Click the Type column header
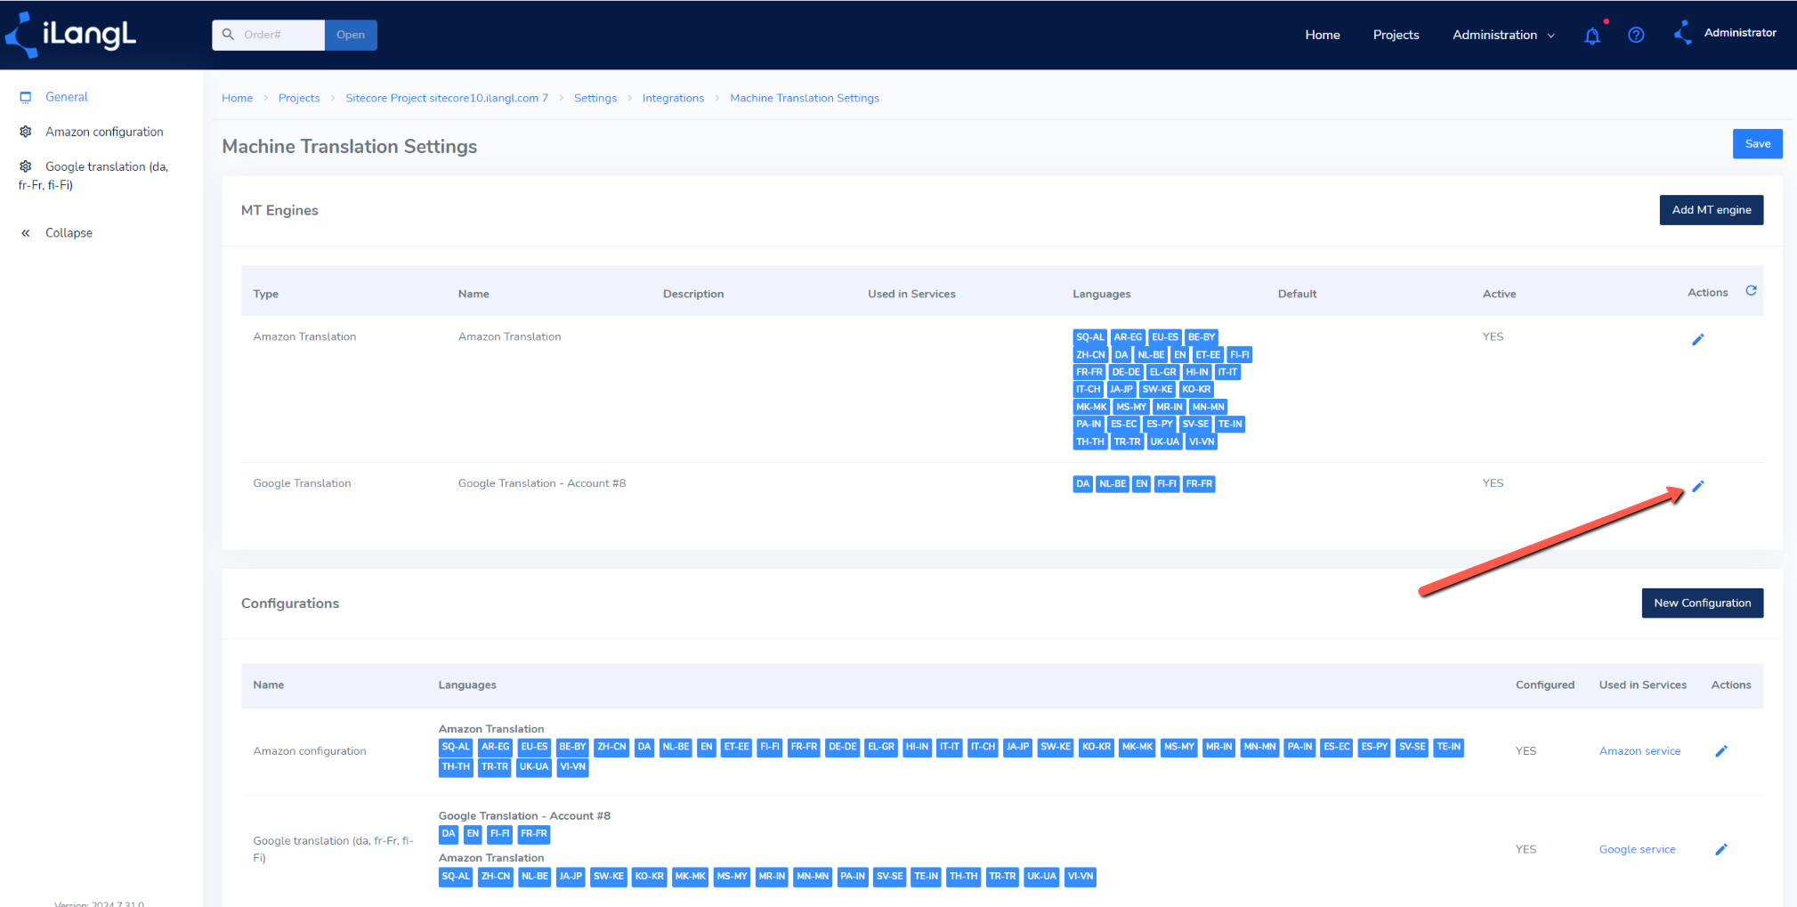Screen dimensions: 1797x907 click(x=265, y=294)
